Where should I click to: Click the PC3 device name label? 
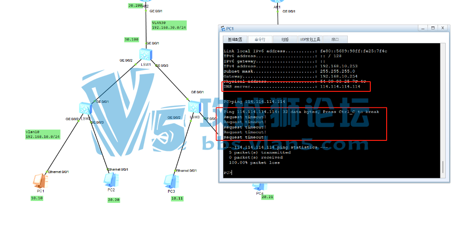[171, 191]
